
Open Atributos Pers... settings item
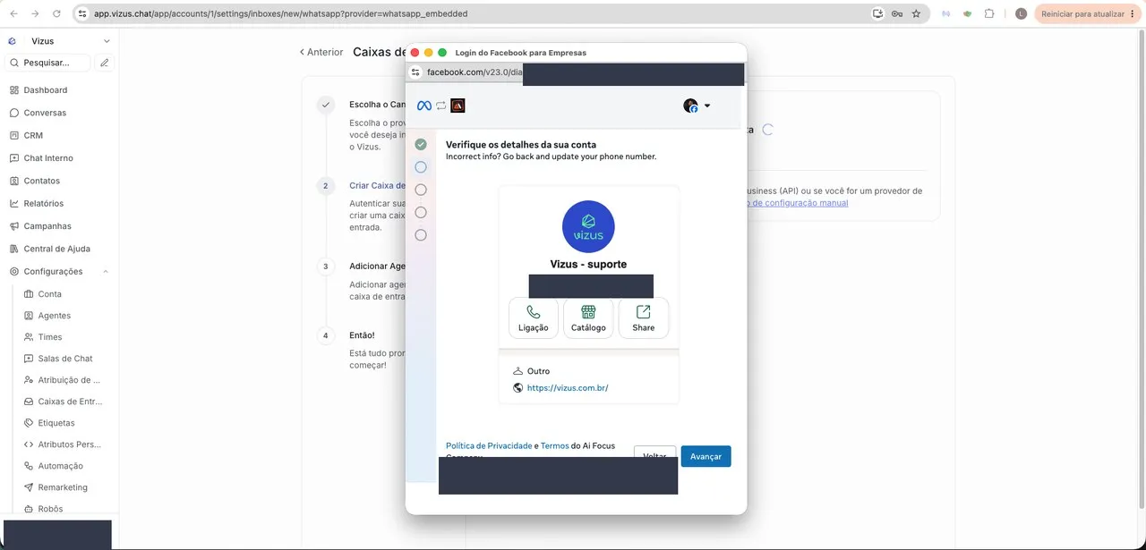[x=69, y=444]
